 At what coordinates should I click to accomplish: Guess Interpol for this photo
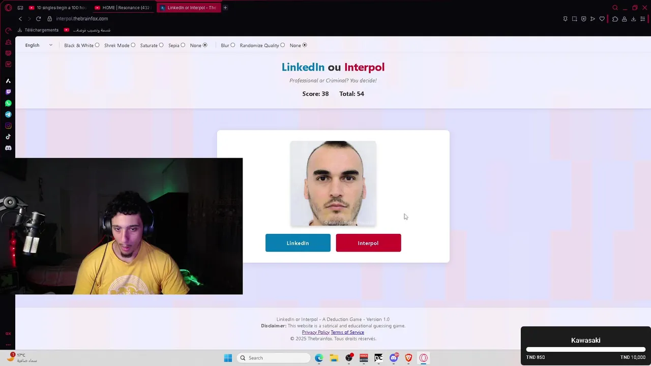pos(368,243)
